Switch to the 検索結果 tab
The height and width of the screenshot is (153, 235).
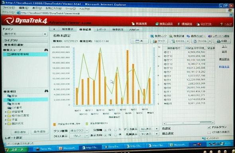coord(85,29)
